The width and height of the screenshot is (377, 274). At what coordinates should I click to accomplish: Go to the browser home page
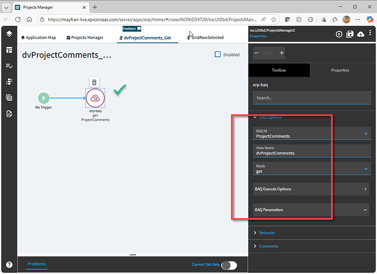pyautogui.click(x=29, y=20)
